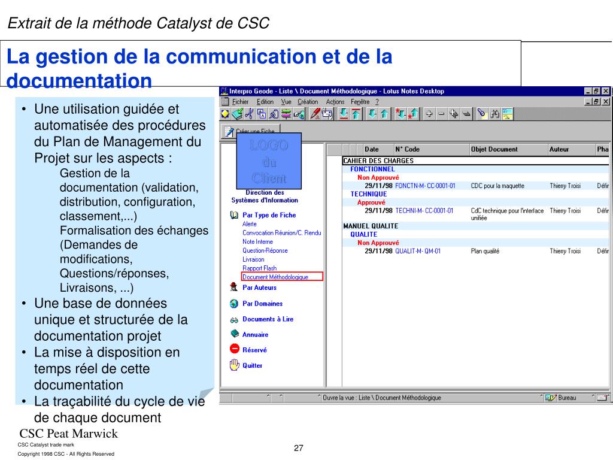Viewport: 613px width, 460px height.
Task: Click the Créer une Fiche button
Action: pos(251,130)
